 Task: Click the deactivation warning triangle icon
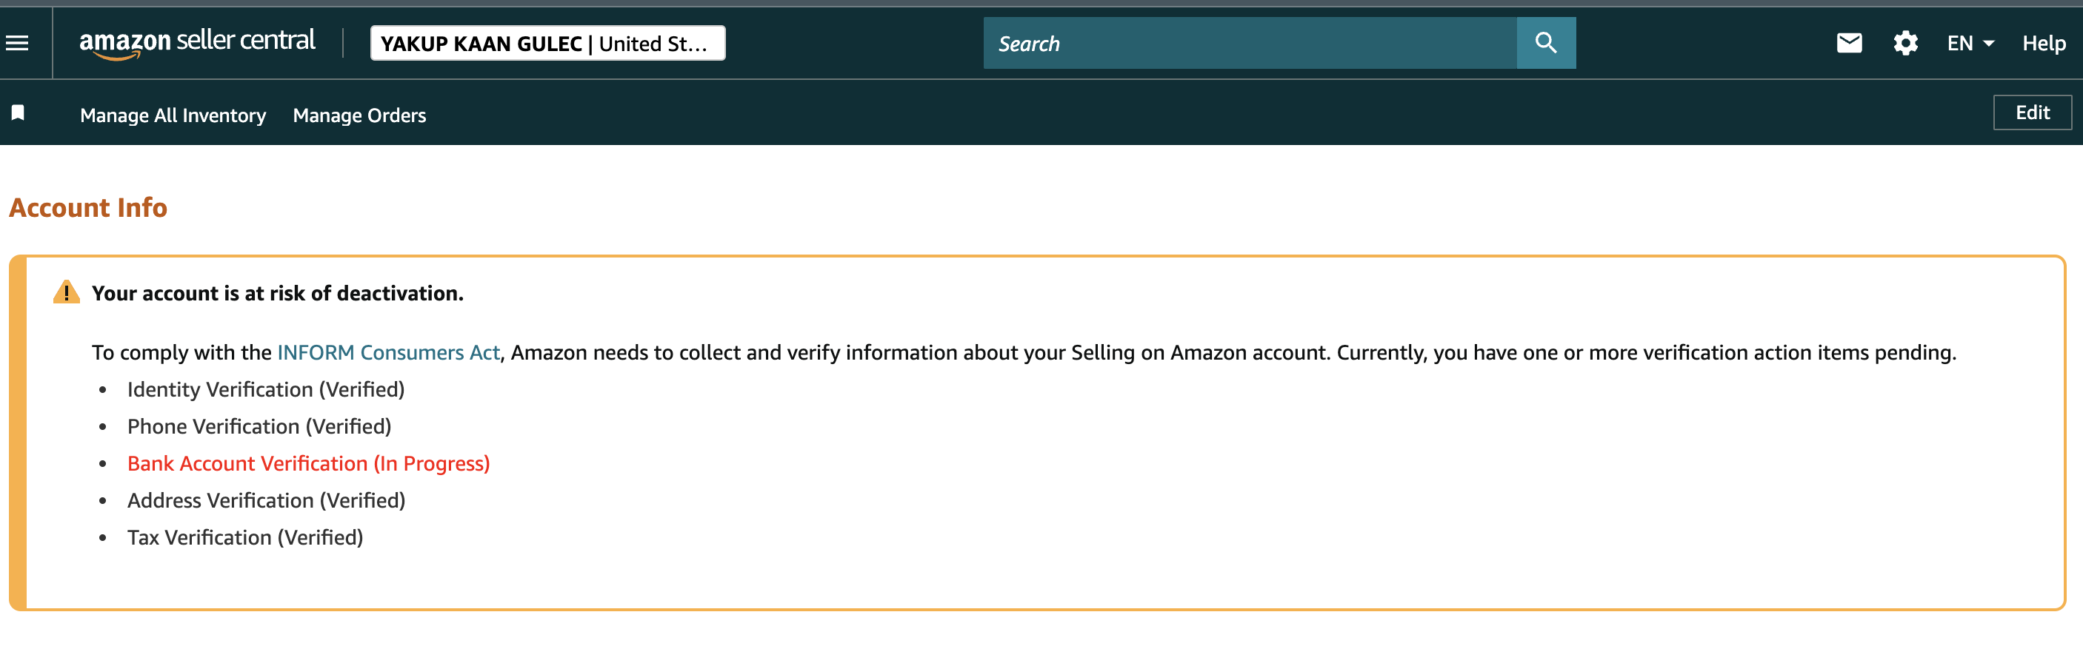tap(67, 292)
